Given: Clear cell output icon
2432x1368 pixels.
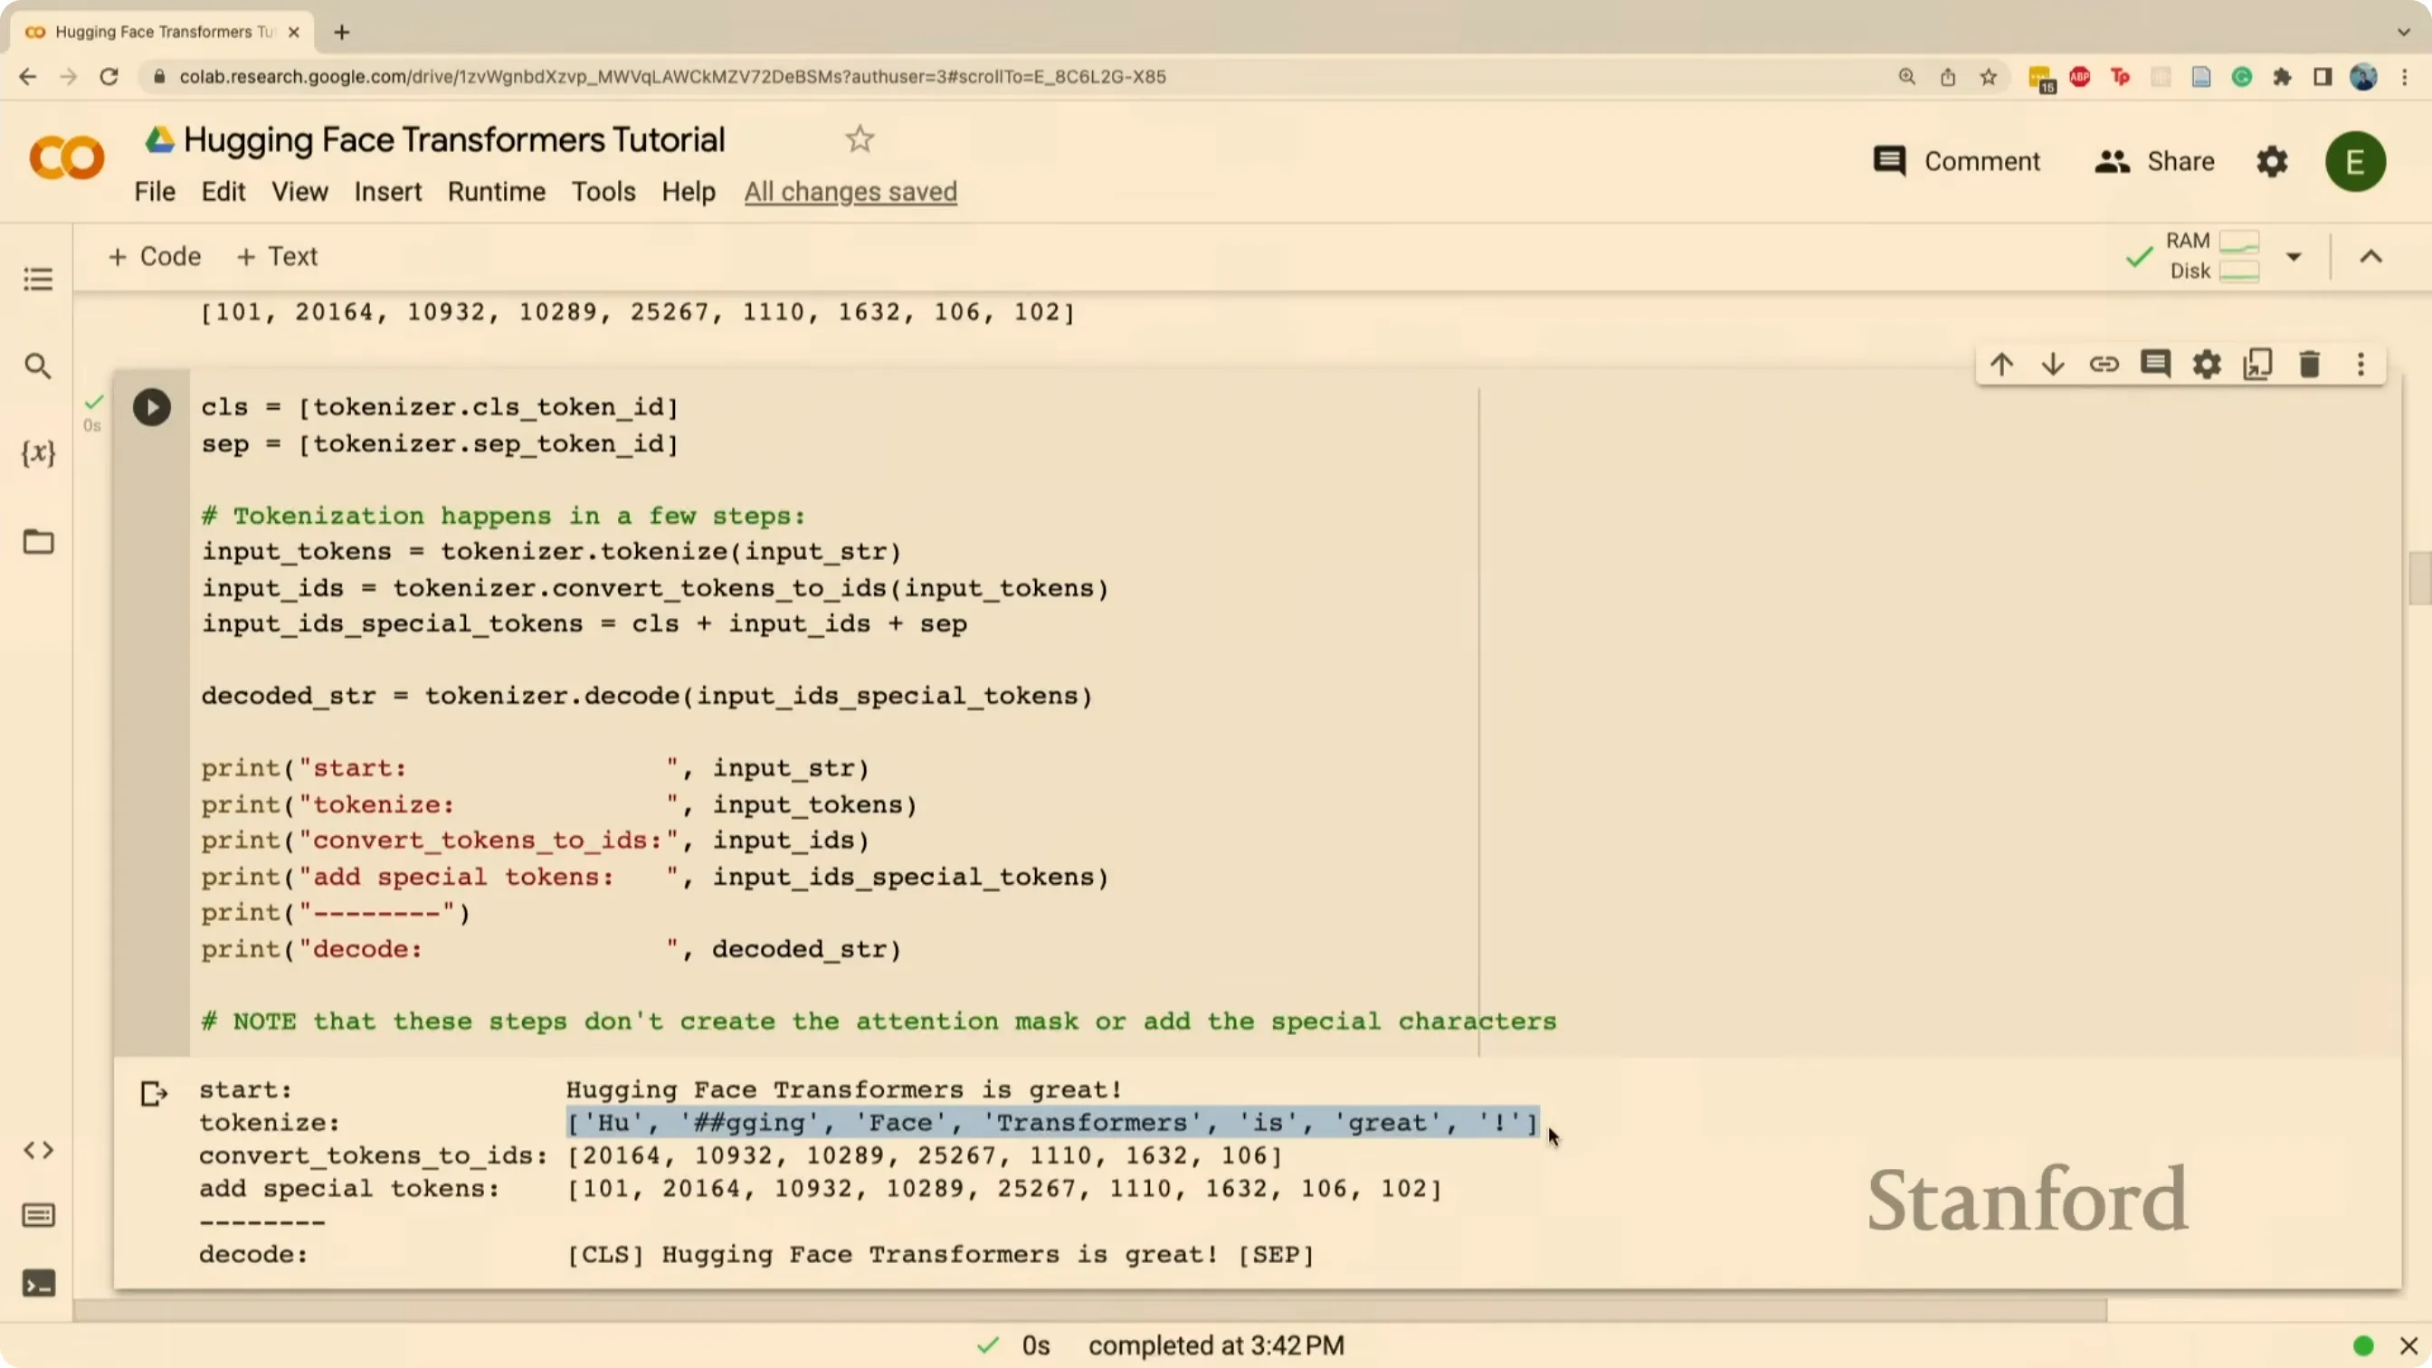Looking at the screenshot, I should 154,1093.
